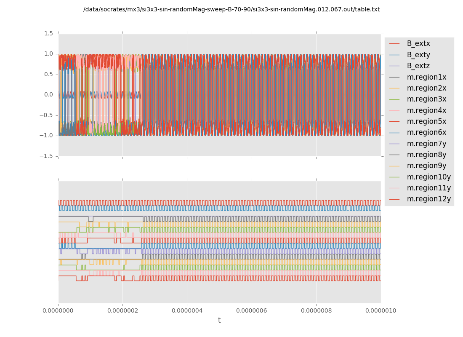Click the B_extx legend entry
Viewport: 463px width, 337px height.
(x=418, y=43)
